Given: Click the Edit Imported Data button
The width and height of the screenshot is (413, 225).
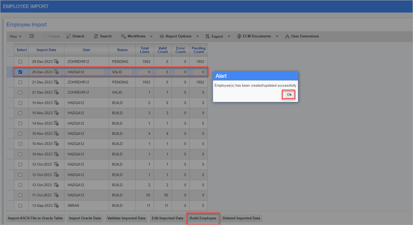Looking at the screenshot, I should (x=167, y=218).
